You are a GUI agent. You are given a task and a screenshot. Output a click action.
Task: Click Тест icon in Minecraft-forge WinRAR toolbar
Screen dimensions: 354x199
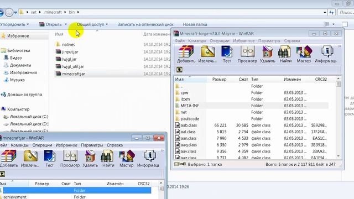(x=227, y=54)
